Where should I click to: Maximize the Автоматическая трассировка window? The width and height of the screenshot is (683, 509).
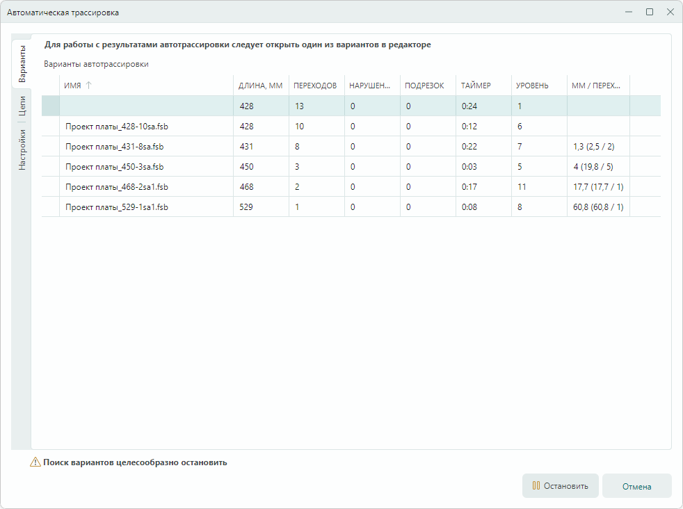(650, 12)
